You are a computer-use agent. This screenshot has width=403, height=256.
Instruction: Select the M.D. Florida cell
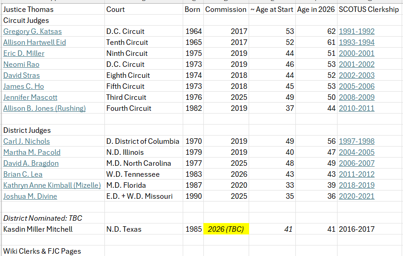pyautogui.click(x=144, y=185)
